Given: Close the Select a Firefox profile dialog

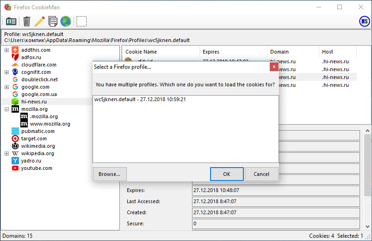Looking at the screenshot, I should (273, 66).
